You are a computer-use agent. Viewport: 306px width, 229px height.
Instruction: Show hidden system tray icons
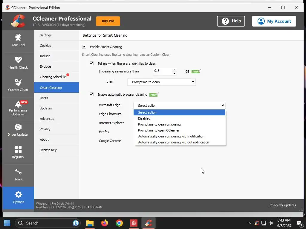(249, 223)
